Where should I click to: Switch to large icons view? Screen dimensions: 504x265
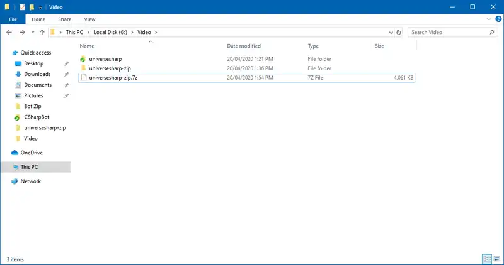496,259
